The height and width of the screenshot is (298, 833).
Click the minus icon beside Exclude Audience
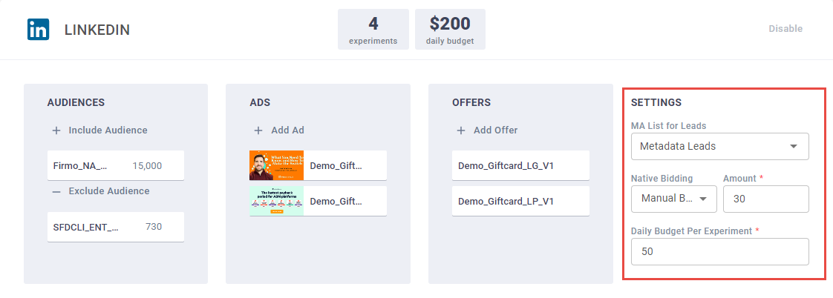[56, 191]
